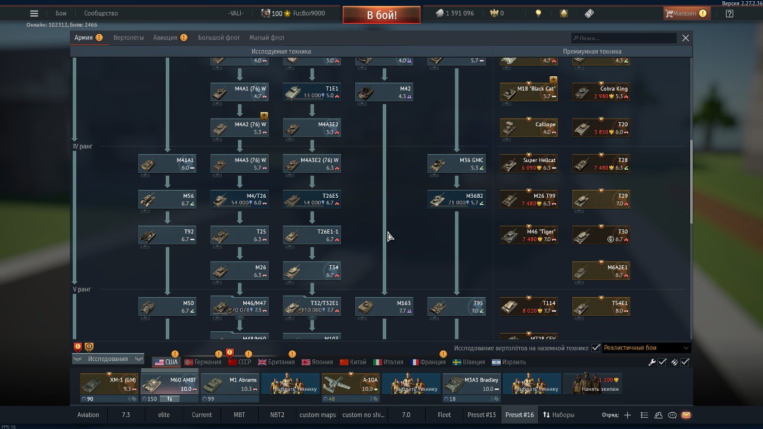The image size is (763, 429).
Task: Click the lightbulb hints icon
Action: [x=538, y=13]
